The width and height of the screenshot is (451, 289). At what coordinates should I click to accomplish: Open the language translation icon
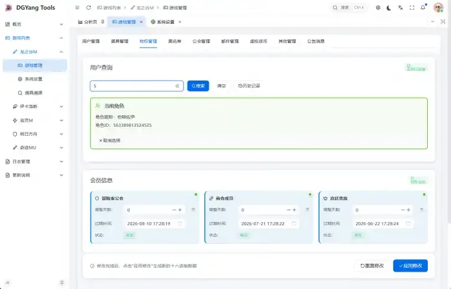(x=400, y=8)
